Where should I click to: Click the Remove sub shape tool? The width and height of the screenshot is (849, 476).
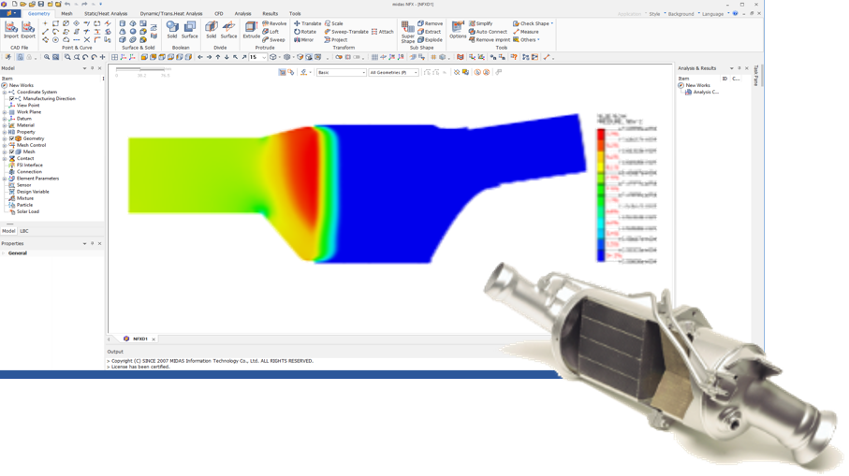coord(430,23)
